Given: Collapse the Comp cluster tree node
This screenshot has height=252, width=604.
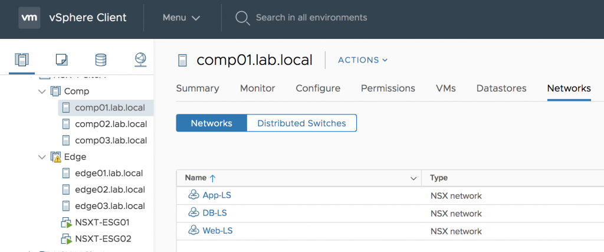Looking at the screenshot, I should click(42, 91).
